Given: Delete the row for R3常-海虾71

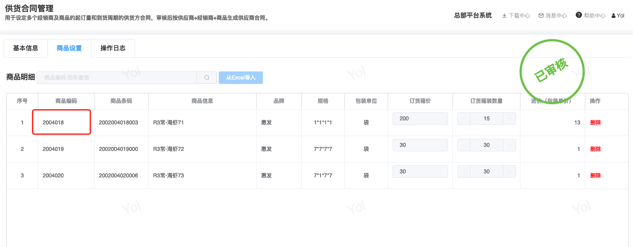Looking at the screenshot, I should [595, 123].
